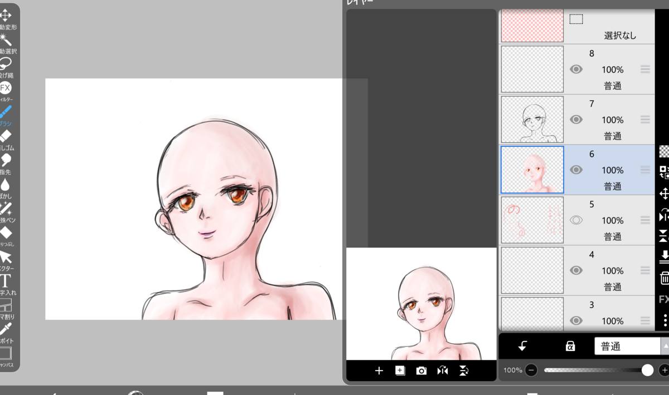
Task: Click the checkerboard icon in right strip
Action: [664, 151]
